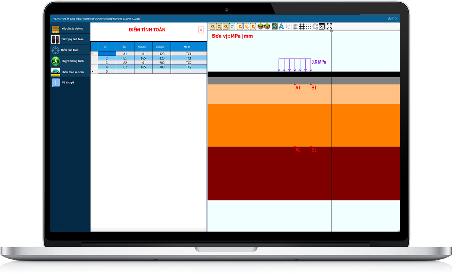This screenshot has height=274, width=452.
Task: Toggle the dotted grid display
Action: pos(308,26)
